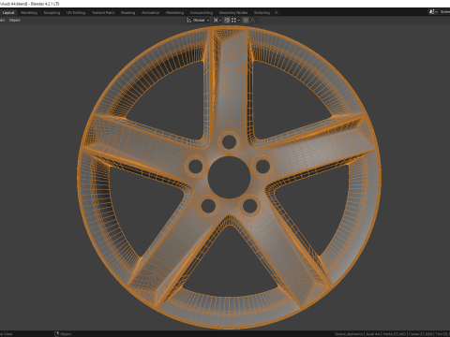Add a new workspace with the plus icon

pos(277,13)
